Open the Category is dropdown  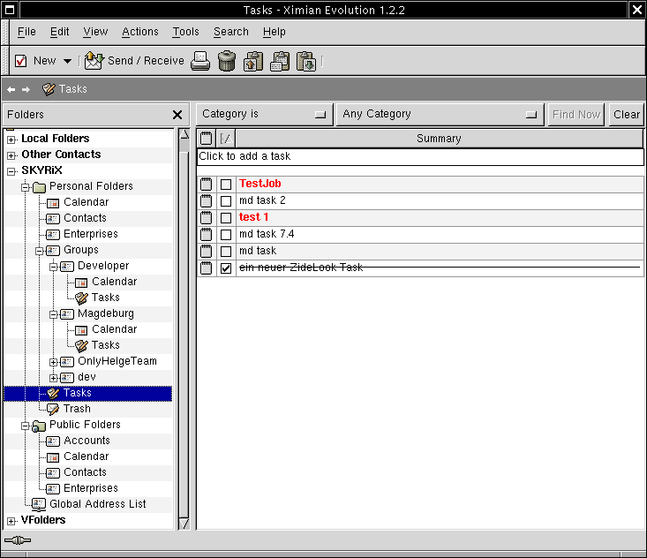point(265,114)
